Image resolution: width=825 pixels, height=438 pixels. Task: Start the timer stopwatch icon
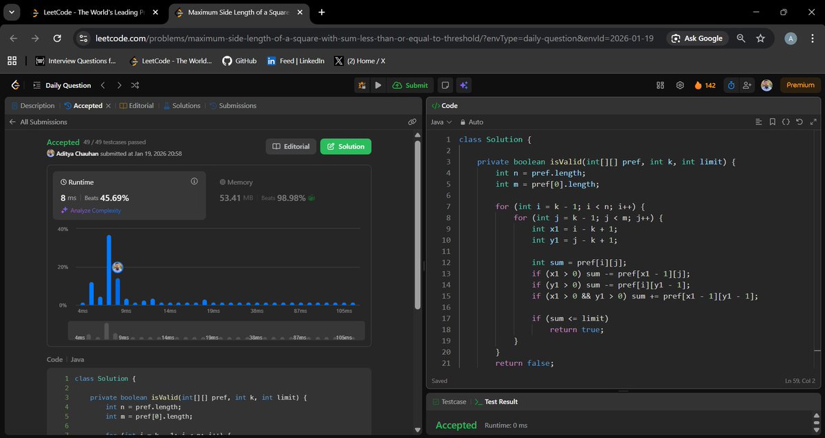pos(731,85)
